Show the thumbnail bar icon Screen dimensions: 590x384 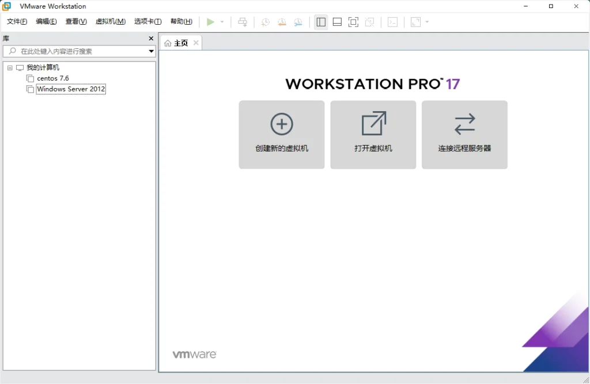tap(337, 22)
